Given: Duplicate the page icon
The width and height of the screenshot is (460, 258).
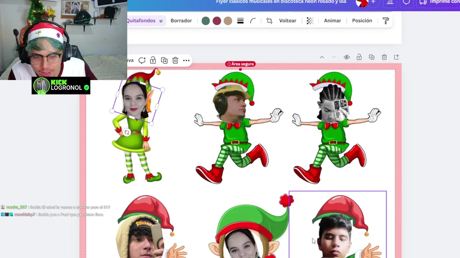Looking at the screenshot, I should tap(372, 57).
